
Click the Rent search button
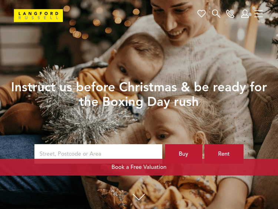[x=224, y=154]
